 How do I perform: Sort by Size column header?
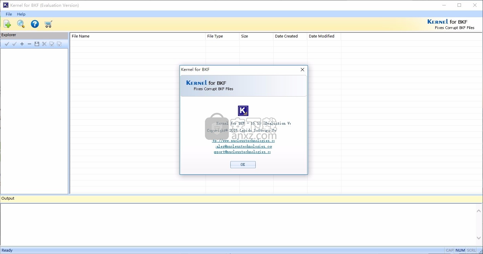click(256, 36)
